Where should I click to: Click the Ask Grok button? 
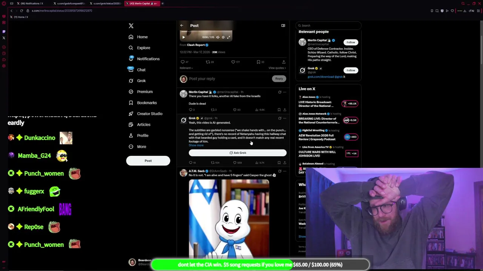point(238,153)
